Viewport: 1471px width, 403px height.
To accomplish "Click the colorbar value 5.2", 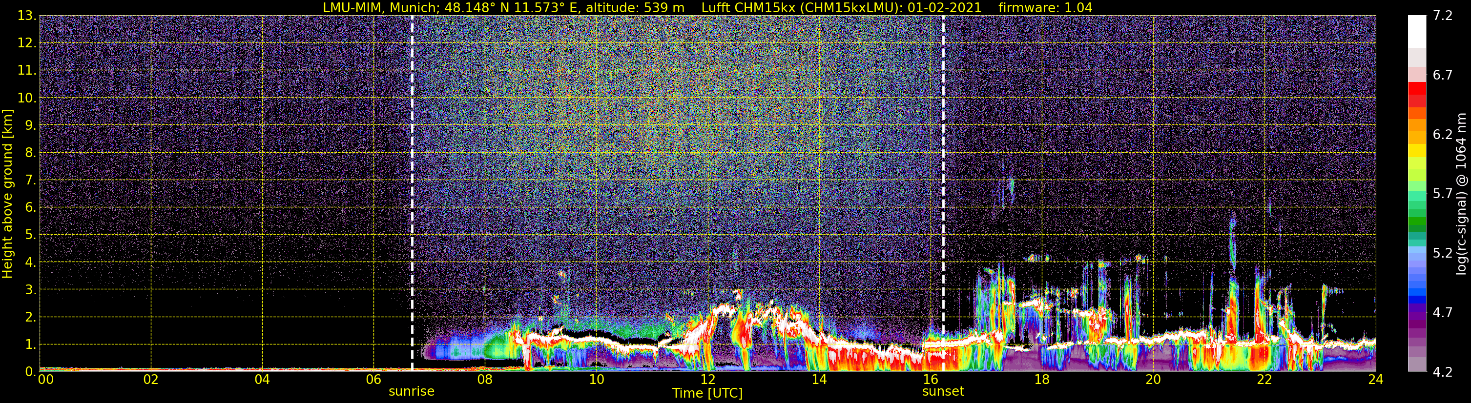I will coord(1443,253).
